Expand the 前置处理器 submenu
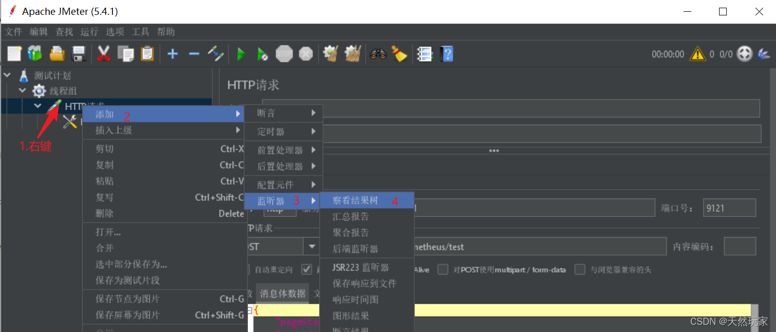 283,150
